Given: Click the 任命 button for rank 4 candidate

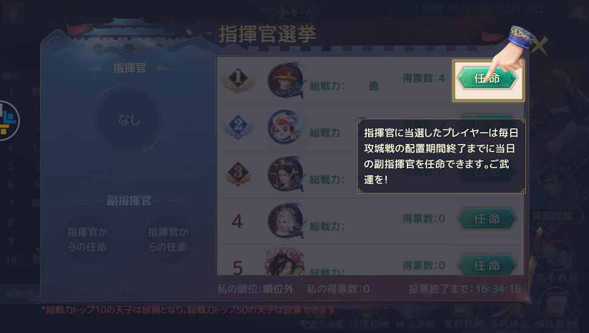Looking at the screenshot, I should (487, 219).
